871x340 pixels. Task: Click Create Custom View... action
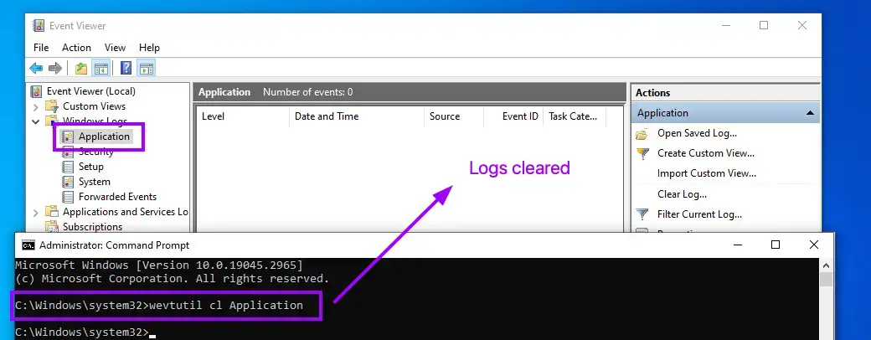[x=706, y=153]
